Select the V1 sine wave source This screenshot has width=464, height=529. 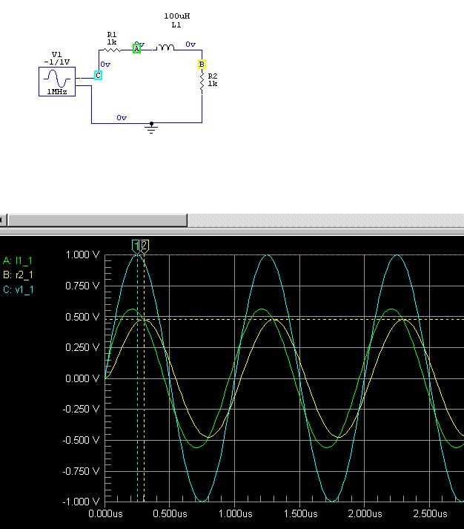point(57,82)
